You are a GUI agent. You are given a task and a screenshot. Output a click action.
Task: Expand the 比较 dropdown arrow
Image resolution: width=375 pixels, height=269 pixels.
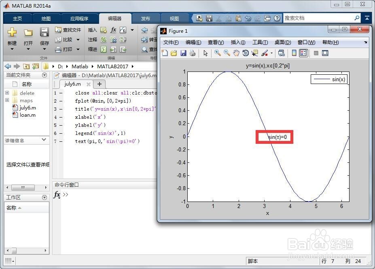[78, 40]
